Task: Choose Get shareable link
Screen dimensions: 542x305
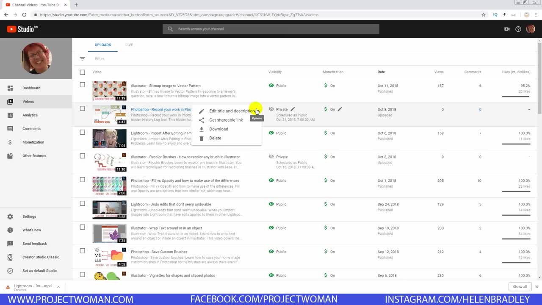Action: coord(227,120)
